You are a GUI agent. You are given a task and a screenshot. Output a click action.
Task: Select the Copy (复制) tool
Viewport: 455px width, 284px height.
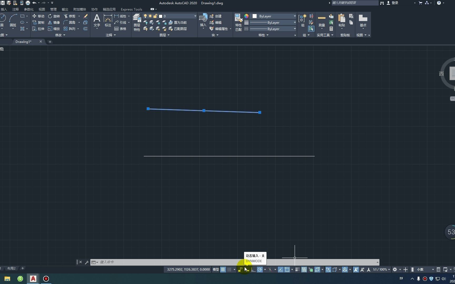click(x=38, y=22)
